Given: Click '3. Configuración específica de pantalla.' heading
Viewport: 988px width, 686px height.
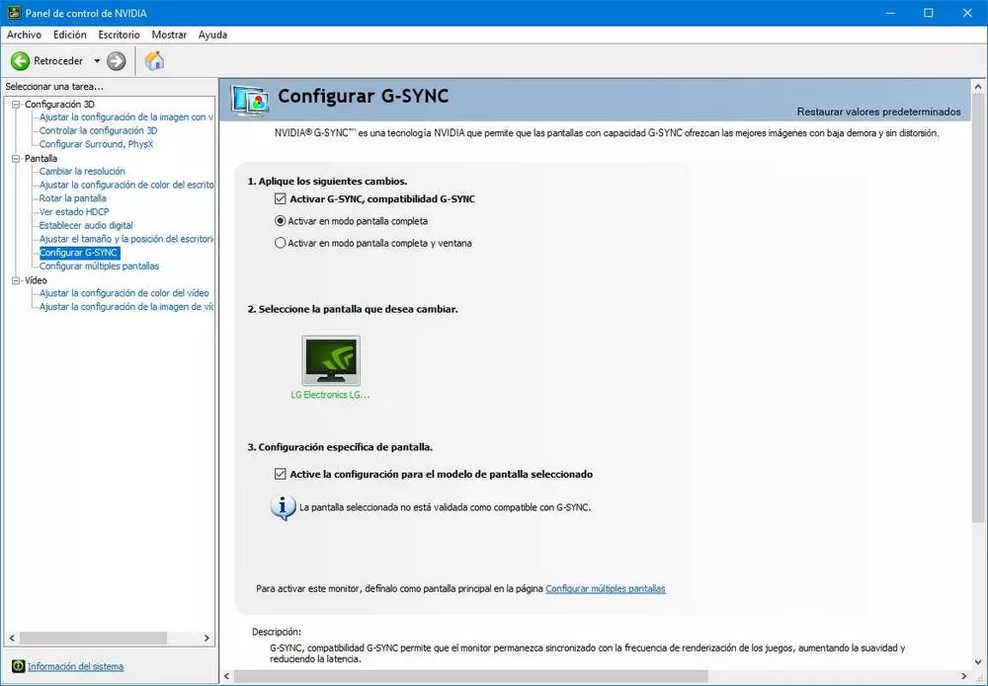Looking at the screenshot, I should tap(340, 447).
